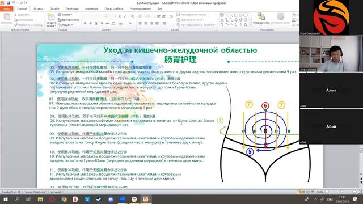363x204 pixels.
Task: Open the Дизайн ribbon tab
Action: click(x=54, y=8)
